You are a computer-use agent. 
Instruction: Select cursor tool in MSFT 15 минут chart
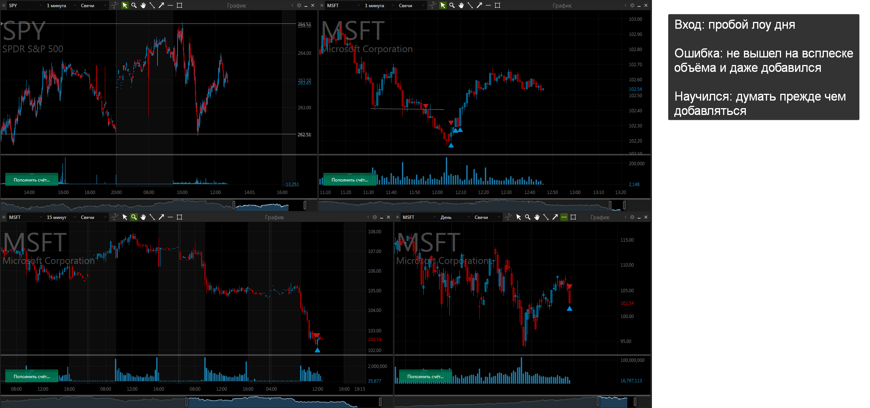click(125, 217)
